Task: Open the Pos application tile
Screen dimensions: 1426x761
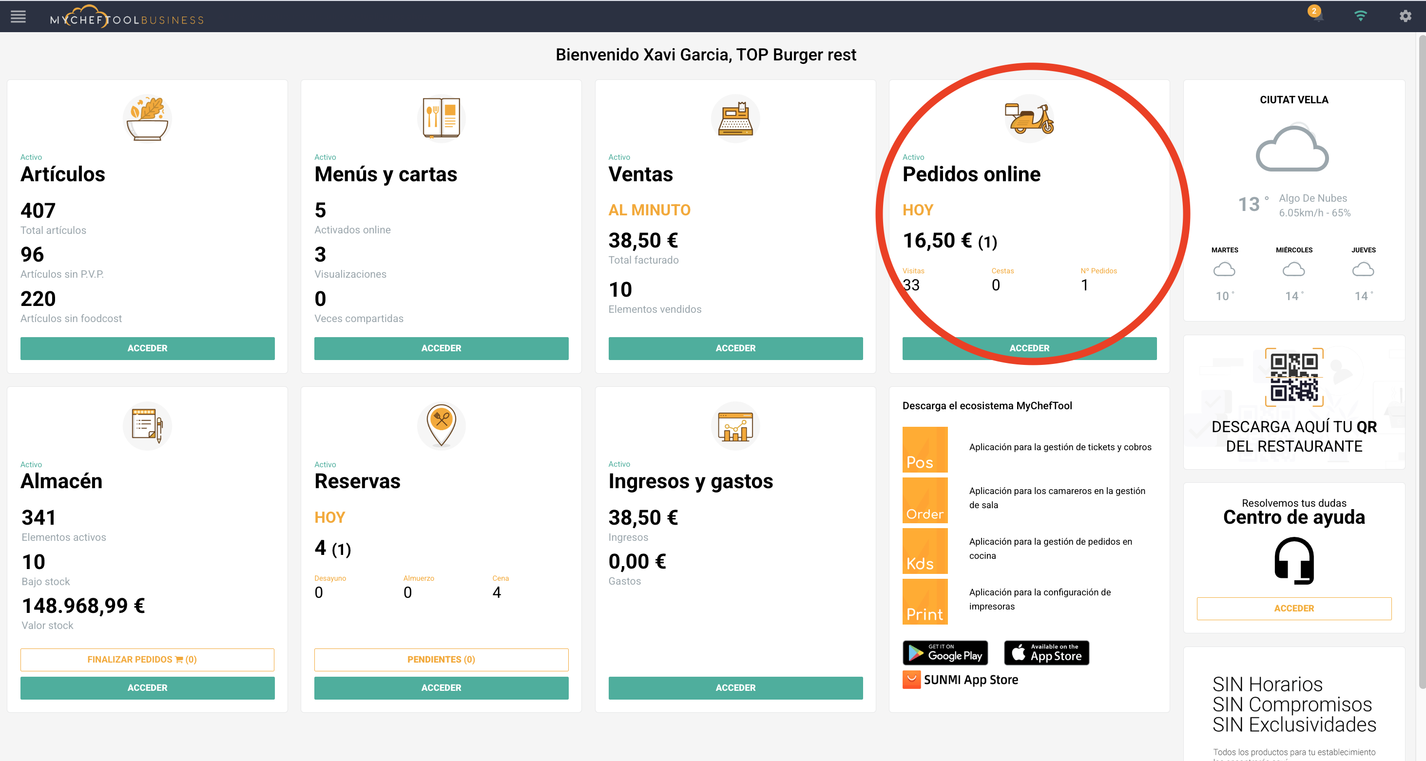Action: point(925,449)
